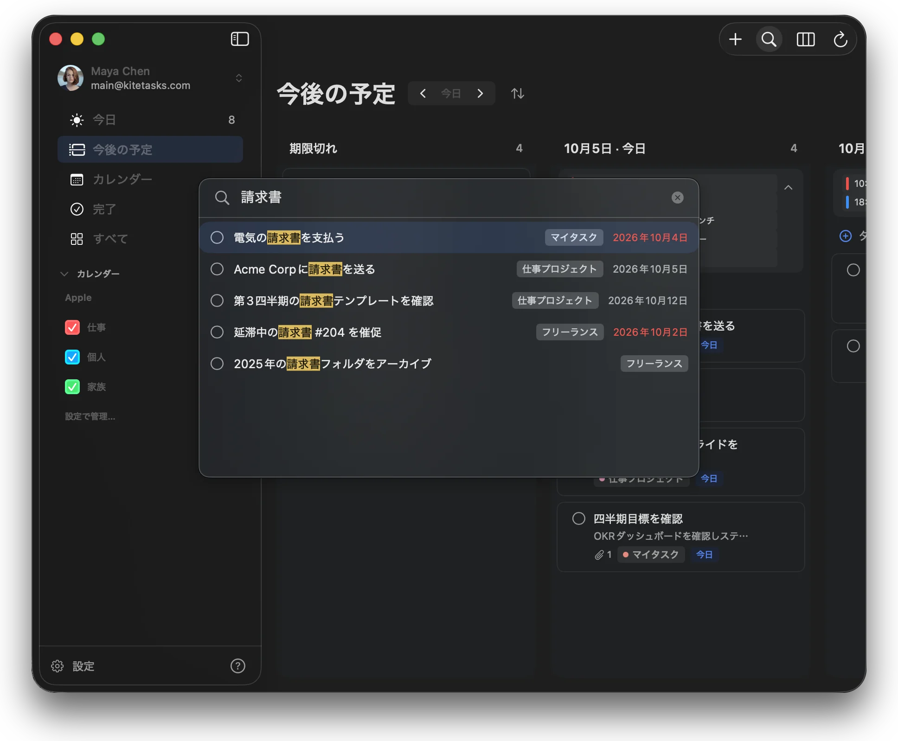Click the refresh sync icon
The image size is (898, 741).
[x=840, y=39]
